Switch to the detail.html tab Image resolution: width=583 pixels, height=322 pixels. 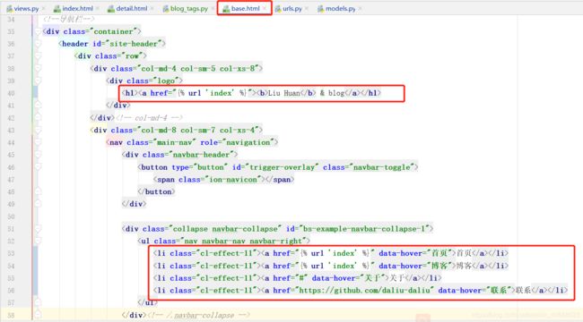[x=132, y=9]
